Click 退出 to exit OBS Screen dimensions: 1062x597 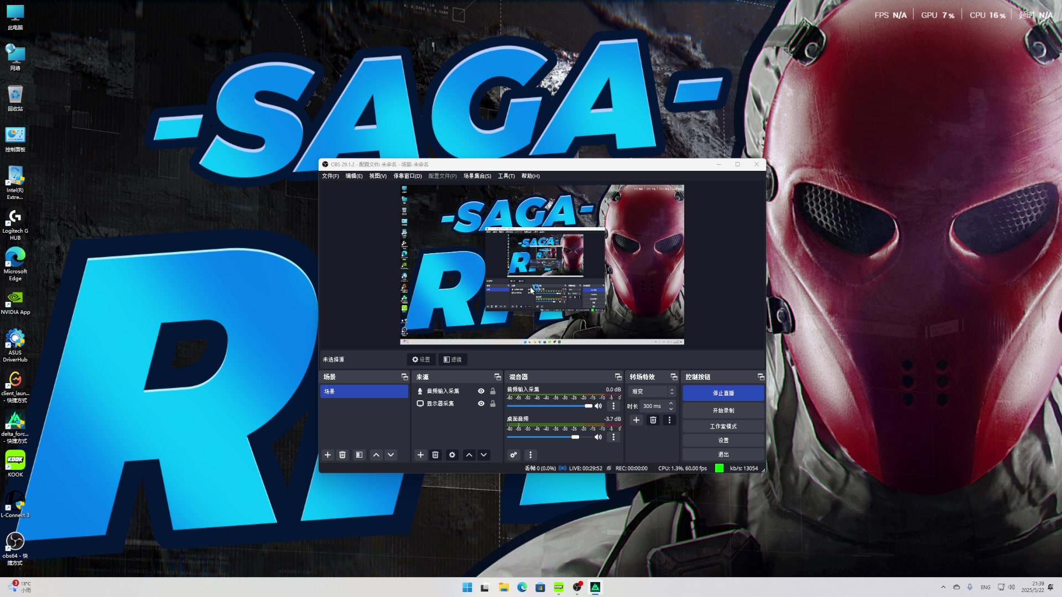(723, 454)
